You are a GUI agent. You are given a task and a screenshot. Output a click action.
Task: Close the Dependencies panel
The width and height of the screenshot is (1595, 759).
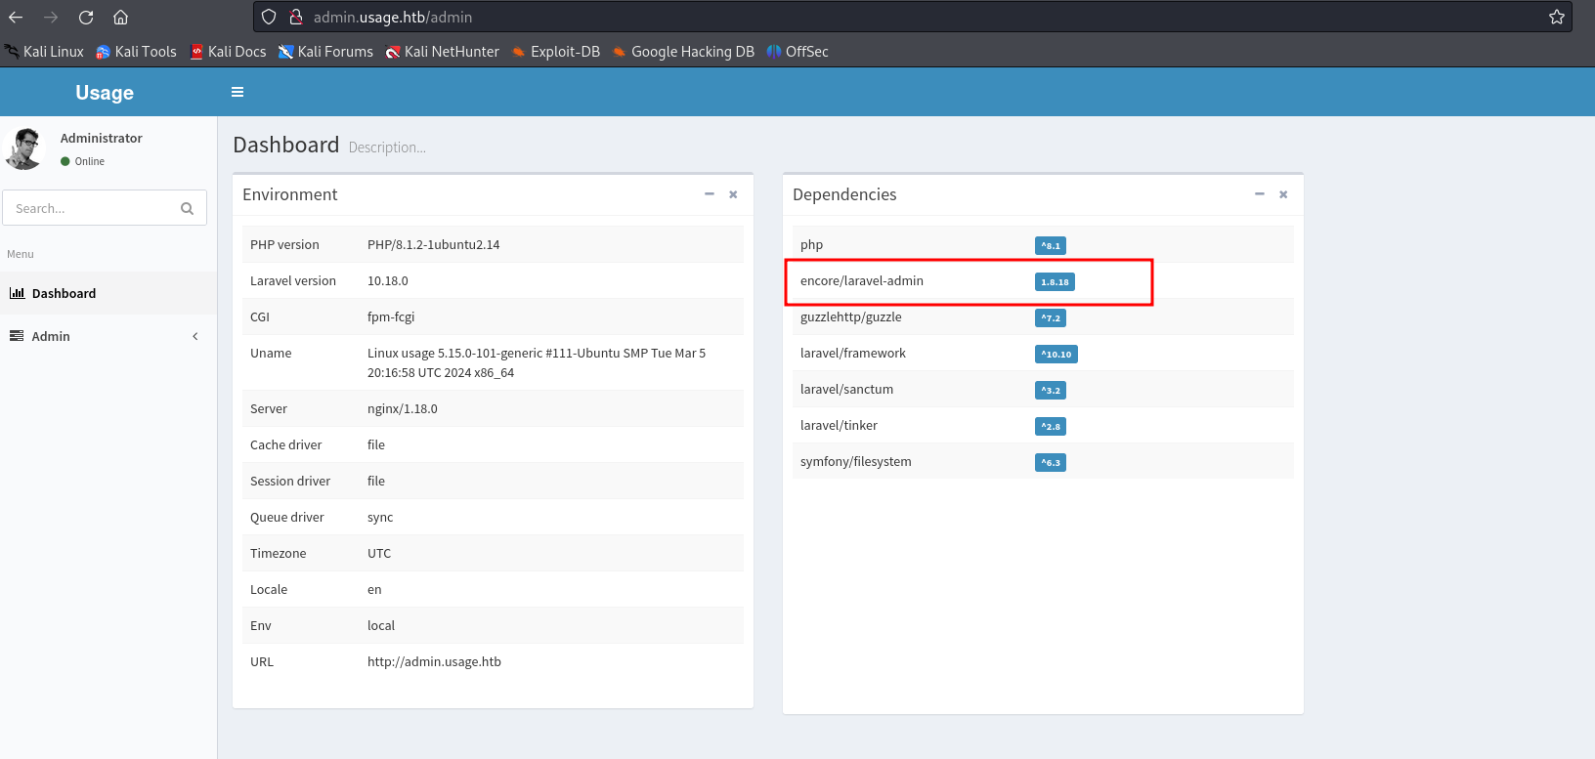click(x=1283, y=194)
